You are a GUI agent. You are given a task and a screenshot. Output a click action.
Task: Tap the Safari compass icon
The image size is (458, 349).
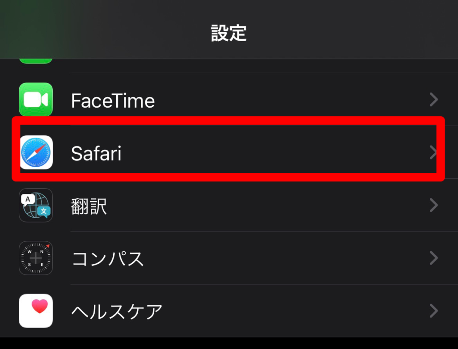coord(36,152)
